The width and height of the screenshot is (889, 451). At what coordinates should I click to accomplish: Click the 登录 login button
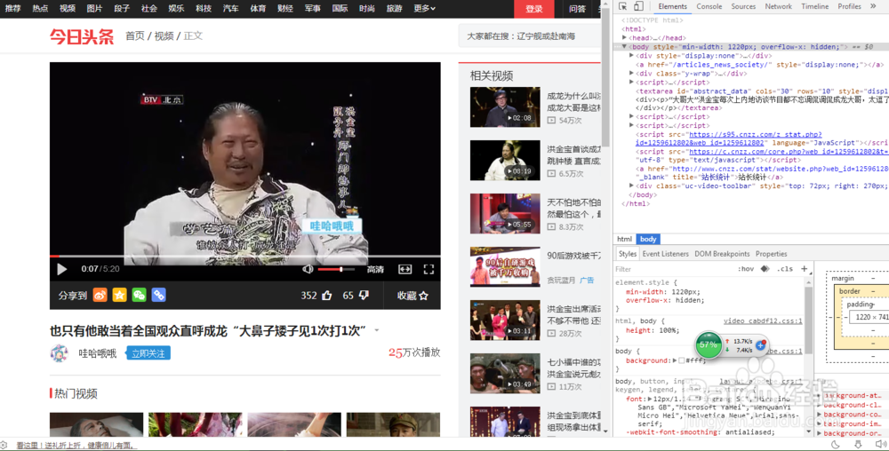point(534,9)
